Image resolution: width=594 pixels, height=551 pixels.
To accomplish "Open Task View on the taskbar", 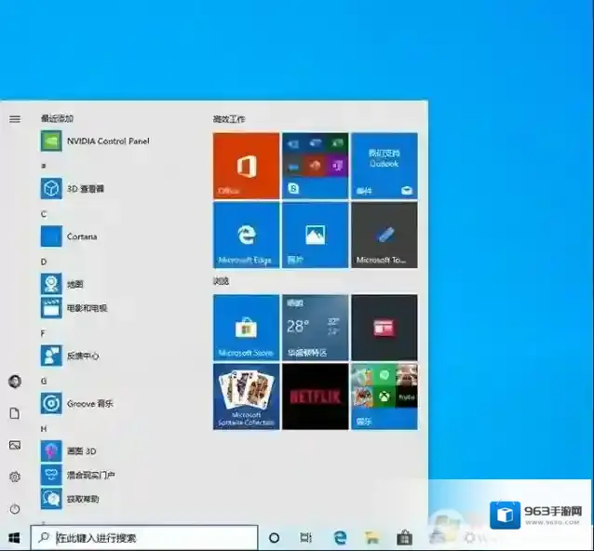I will click(305, 538).
